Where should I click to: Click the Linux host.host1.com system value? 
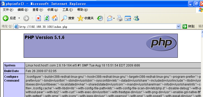(83, 65)
